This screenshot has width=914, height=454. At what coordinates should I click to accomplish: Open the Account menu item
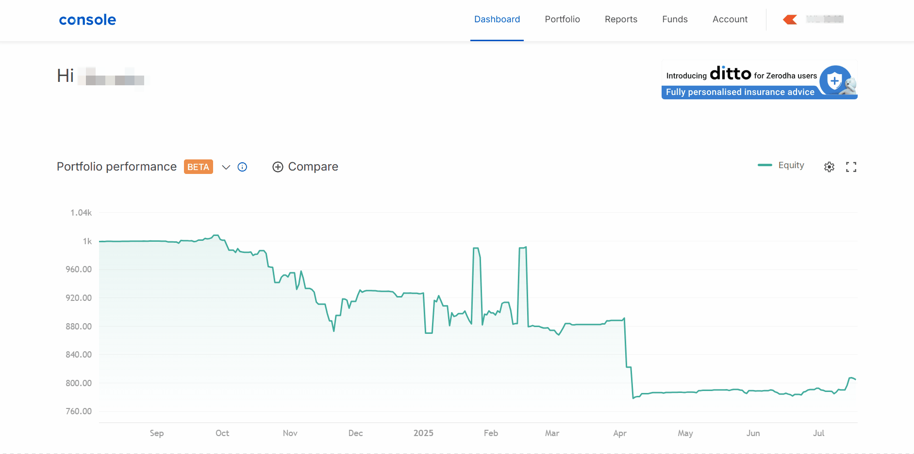730,19
